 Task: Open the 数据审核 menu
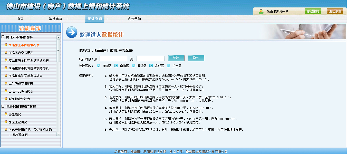click(56, 19)
